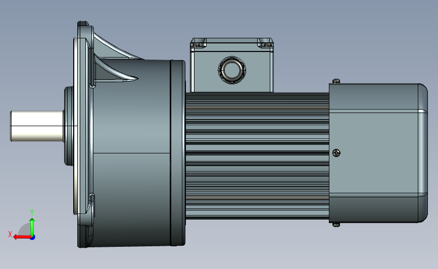Image resolution: width=438 pixels, height=269 pixels.
Task: Select the green Y axis arrow of the triad
Action: (x=32, y=227)
